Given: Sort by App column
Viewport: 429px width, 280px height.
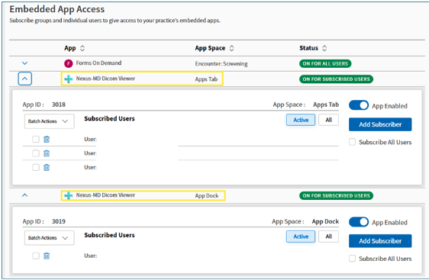Looking at the screenshot, I should pos(82,48).
